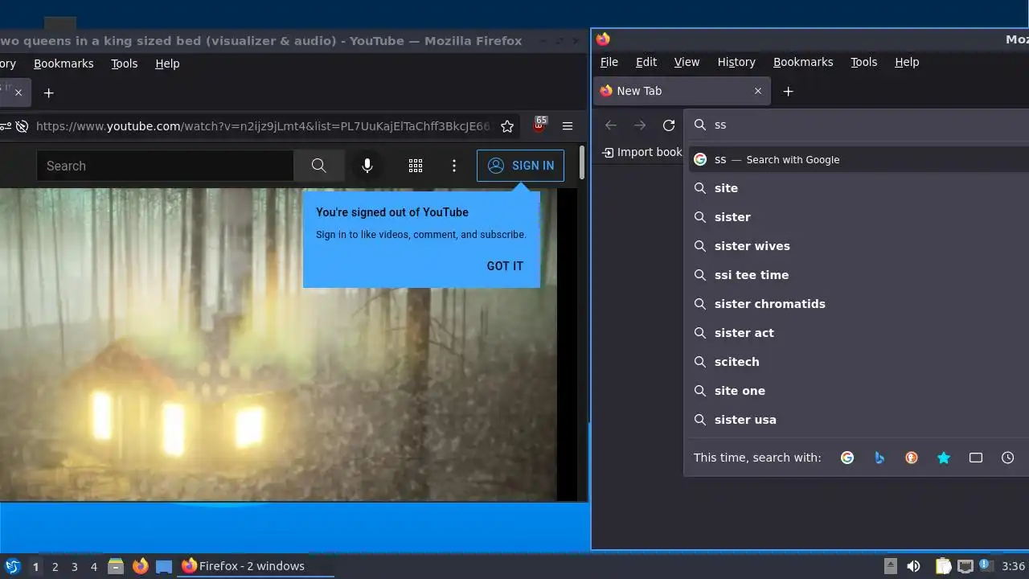Open File menu in right Firefox window
This screenshot has width=1029, height=579.
click(x=609, y=62)
